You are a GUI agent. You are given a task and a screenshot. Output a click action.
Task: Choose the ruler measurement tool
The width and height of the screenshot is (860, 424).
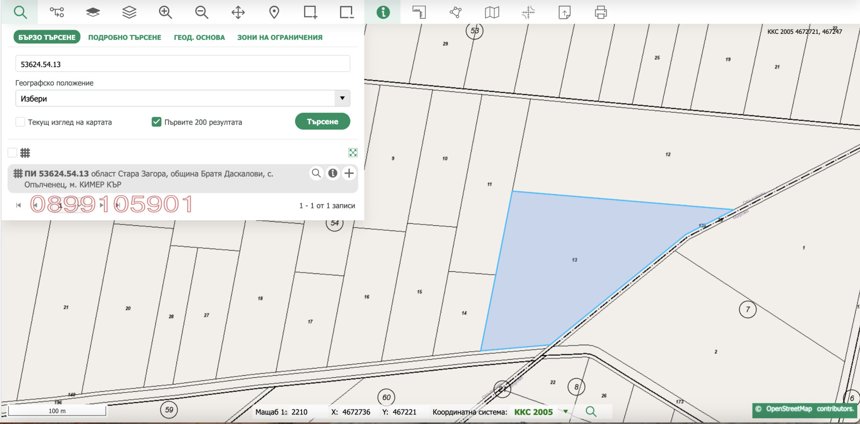pos(419,12)
